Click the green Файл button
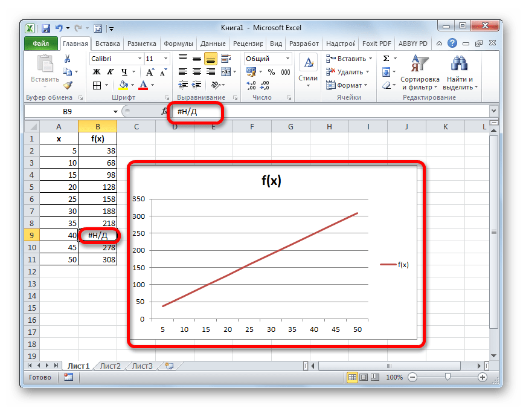This screenshot has height=408, width=523. pyautogui.click(x=41, y=44)
